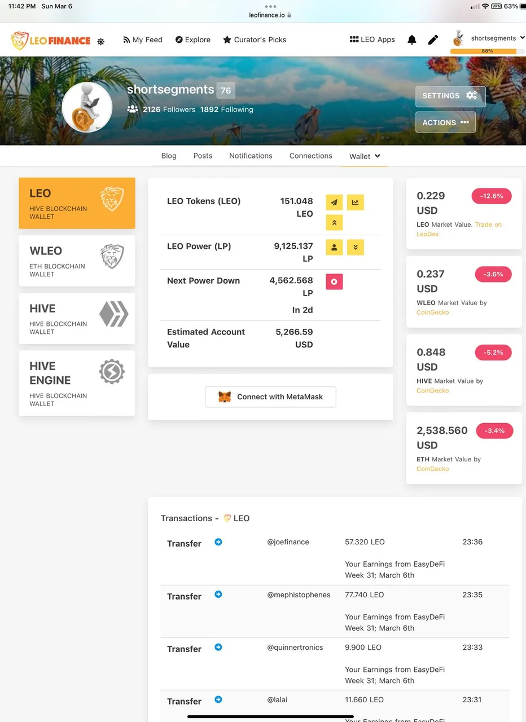Click the LEO lion icon beside Transactions
The image size is (526, 722).
pyautogui.click(x=227, y=518)
